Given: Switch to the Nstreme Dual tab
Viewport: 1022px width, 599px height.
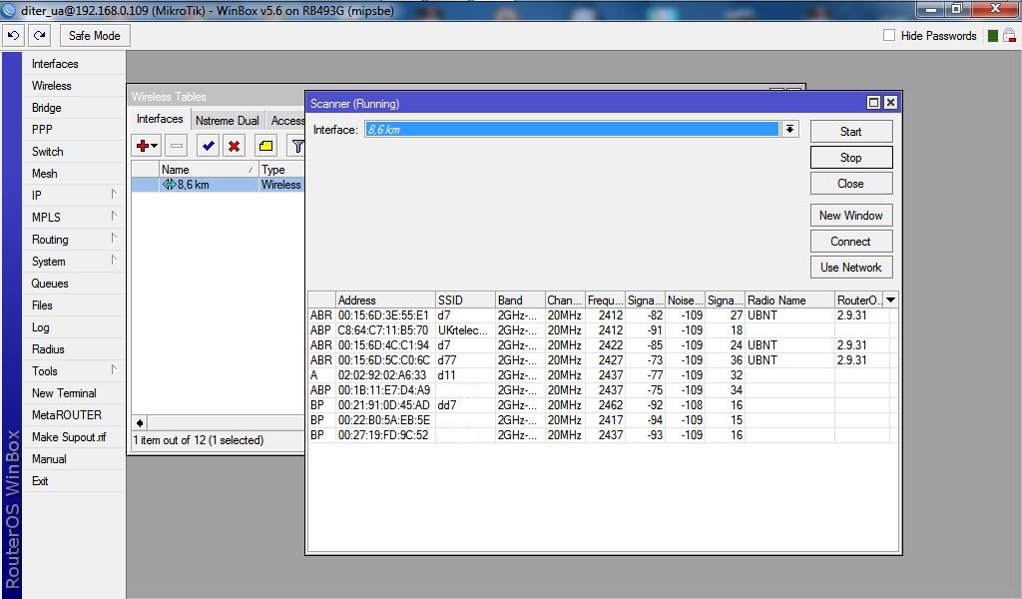Looking at the screenshot, I should [x=227, y=121].
